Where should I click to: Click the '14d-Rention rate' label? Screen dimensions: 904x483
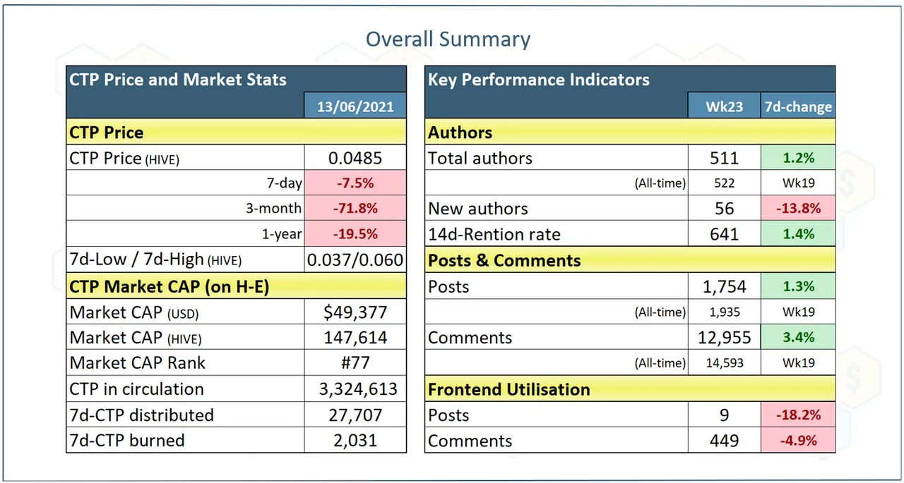(493, 234)
